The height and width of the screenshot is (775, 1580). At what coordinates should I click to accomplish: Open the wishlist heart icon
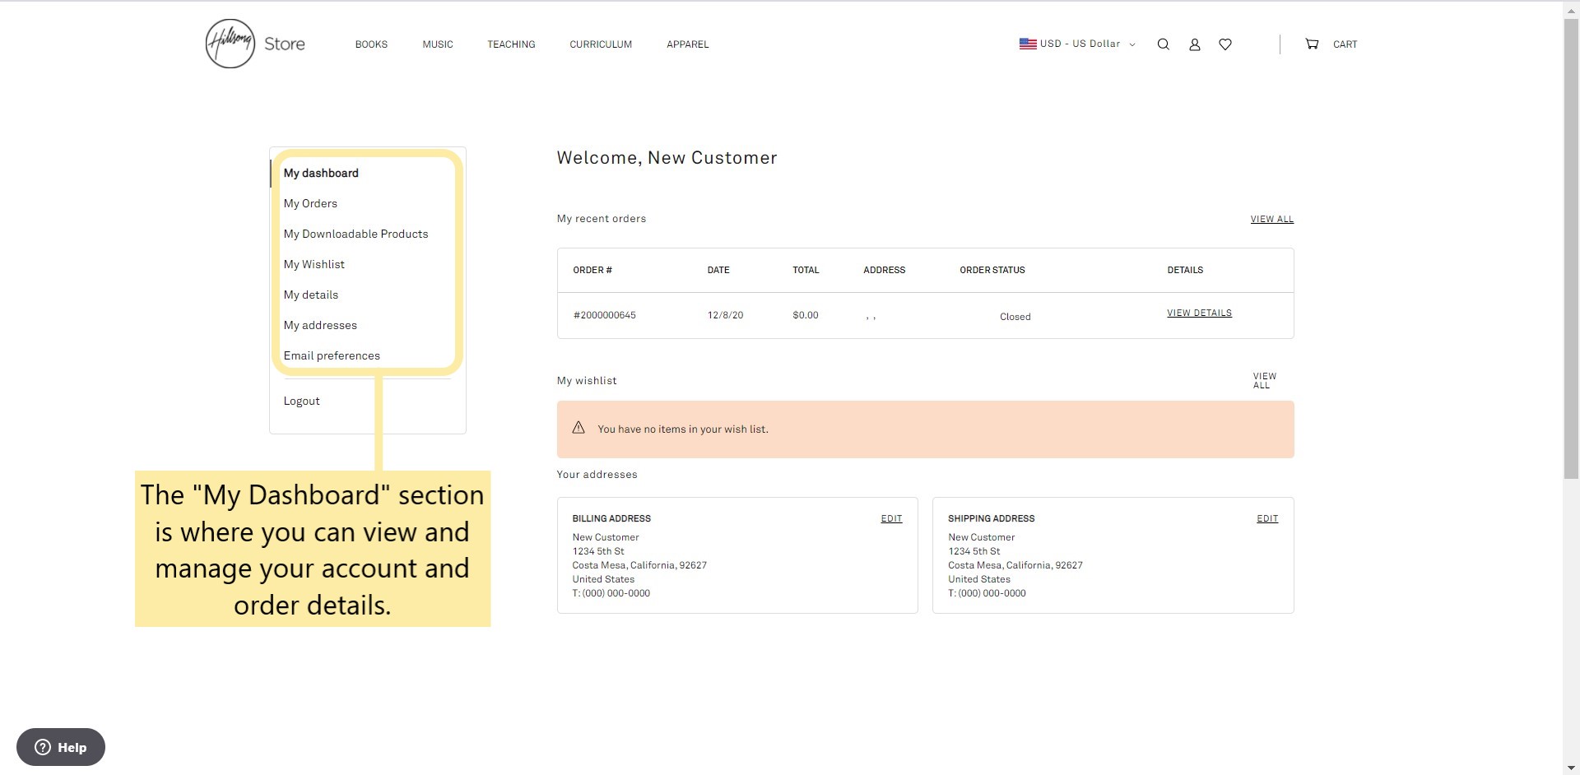point(1225,44)
